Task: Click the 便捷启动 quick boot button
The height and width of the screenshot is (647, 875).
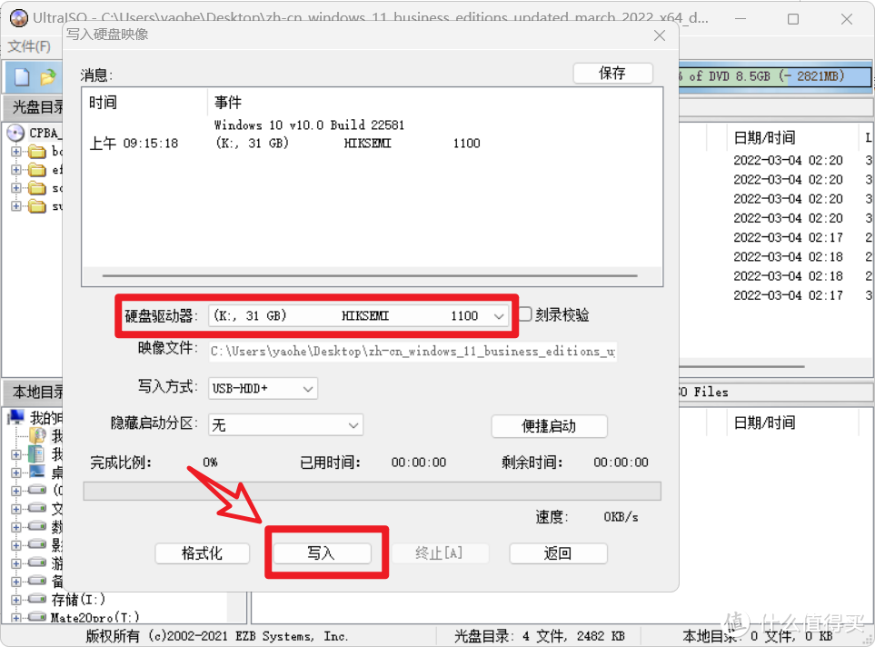Action: tap(549, 426)
